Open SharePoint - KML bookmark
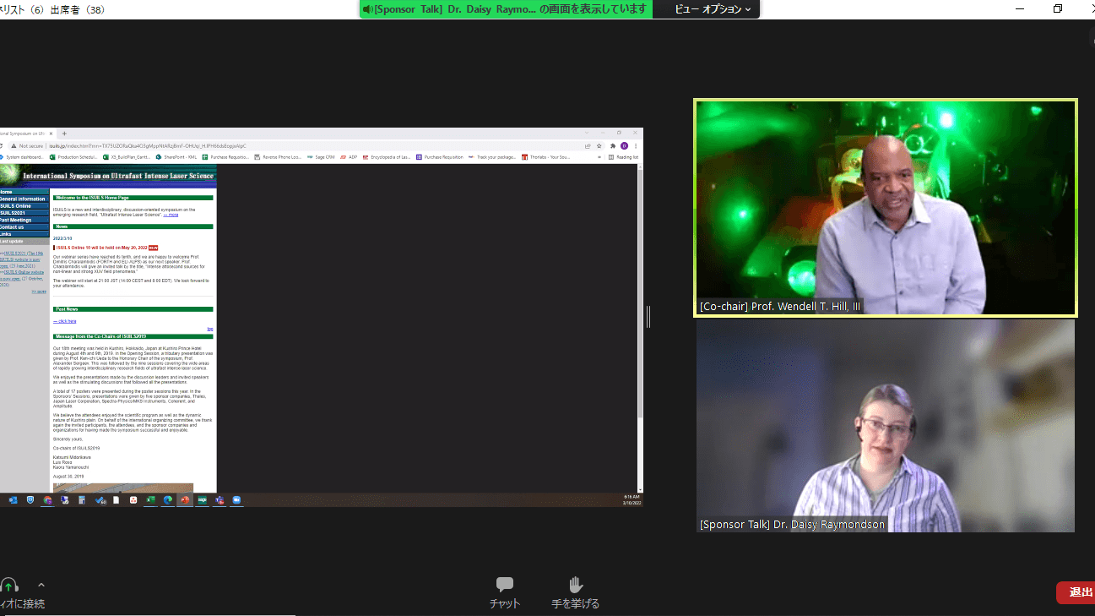The image size is (1095, 616). [x=177, y=157]
